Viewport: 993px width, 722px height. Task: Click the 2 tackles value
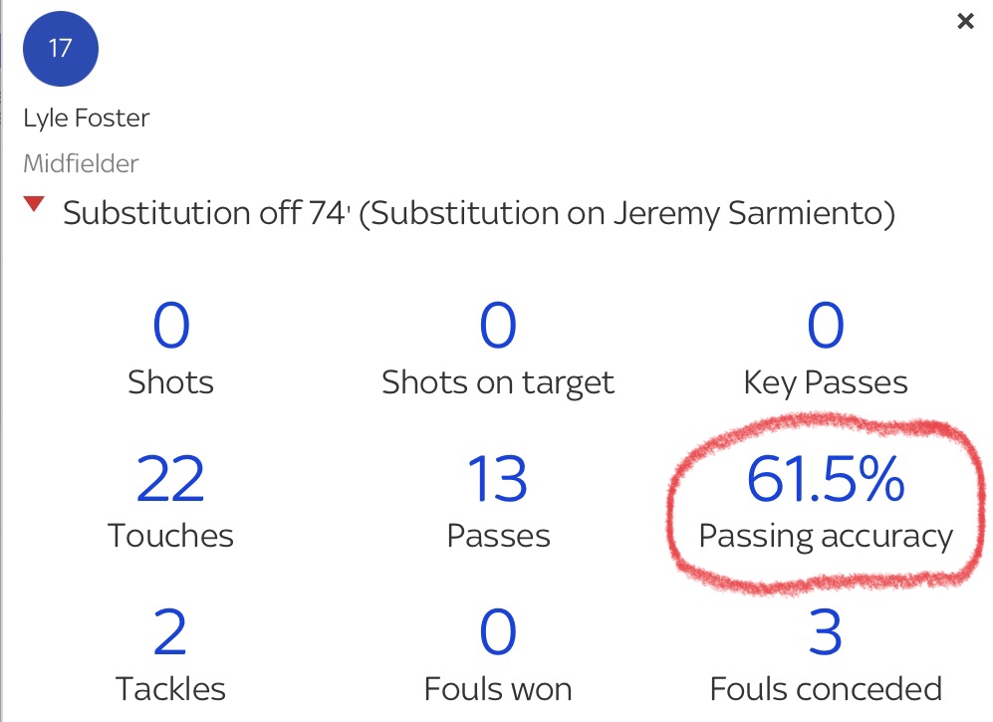[x=170, y=632]
